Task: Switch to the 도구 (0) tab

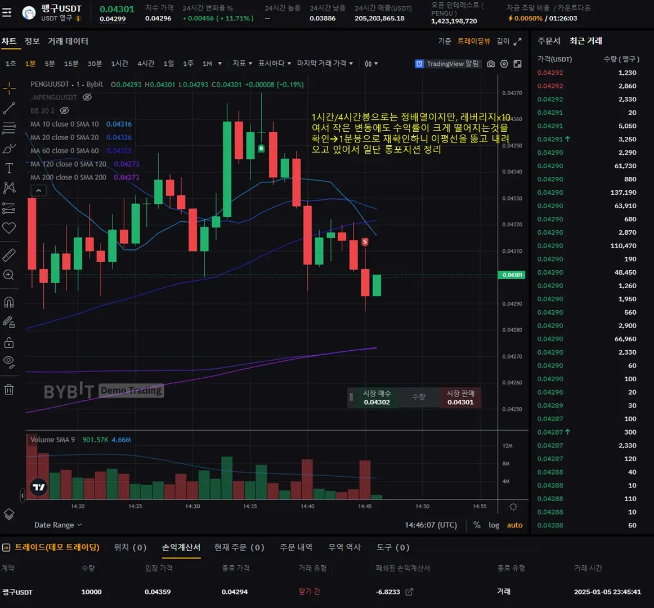Action: point(393,547)
